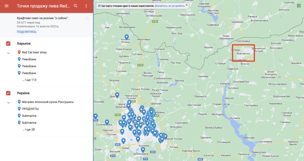This screenshot has width=304, height=161.
Task: Click the map pin near Бабаї
Action: [x=123, y=141]
